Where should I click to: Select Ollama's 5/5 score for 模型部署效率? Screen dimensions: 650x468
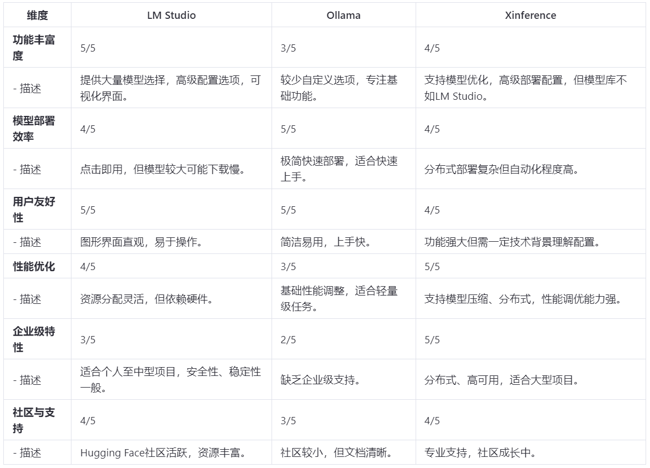[288, 129]
